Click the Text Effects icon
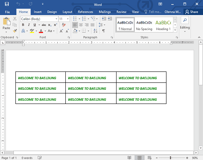203x160 pixels. point(23,31)
